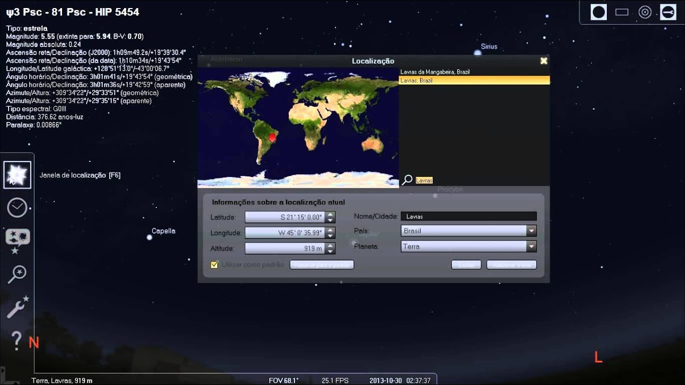Screen dimensions: 685x385
Task: Increase altitude with the up arrow
Action: point(331,245)
